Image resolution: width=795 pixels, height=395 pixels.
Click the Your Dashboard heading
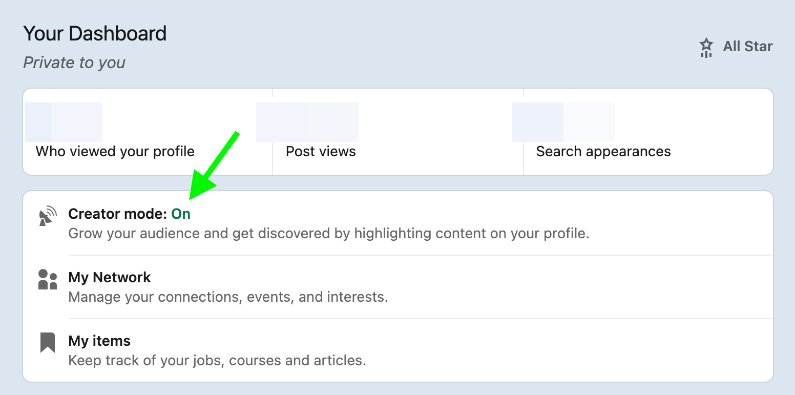pos(95,34)
